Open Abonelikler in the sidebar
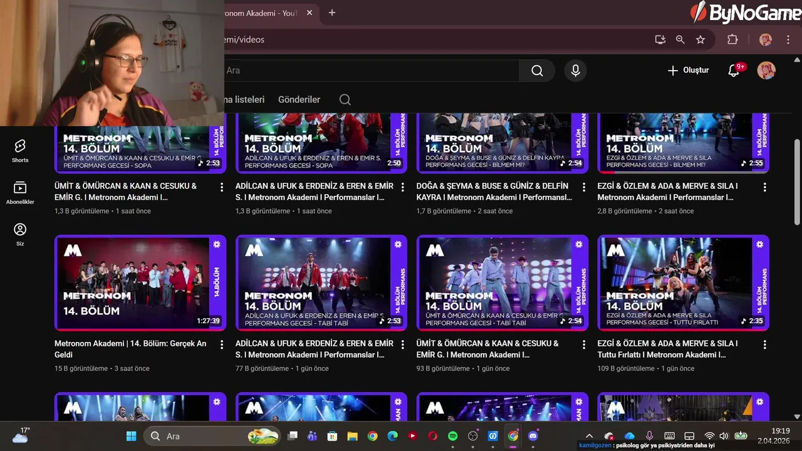Image resolution: width=802 pixels, height=451 pixels. coord(20,192)
